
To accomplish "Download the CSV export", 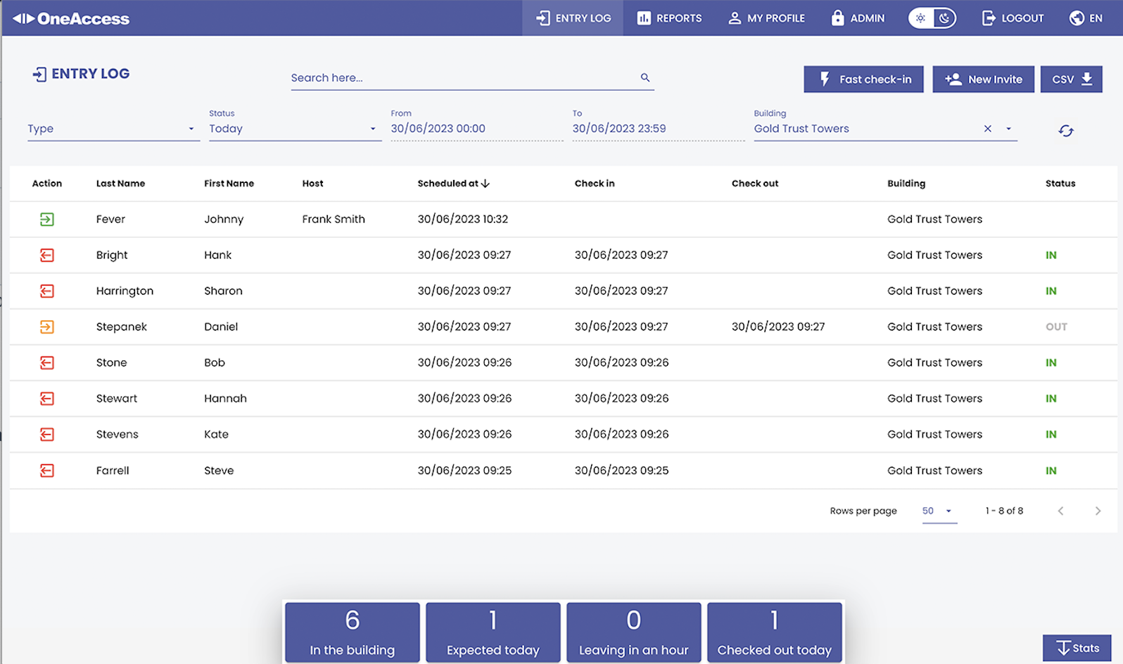I will click(x=1071, y=79).
